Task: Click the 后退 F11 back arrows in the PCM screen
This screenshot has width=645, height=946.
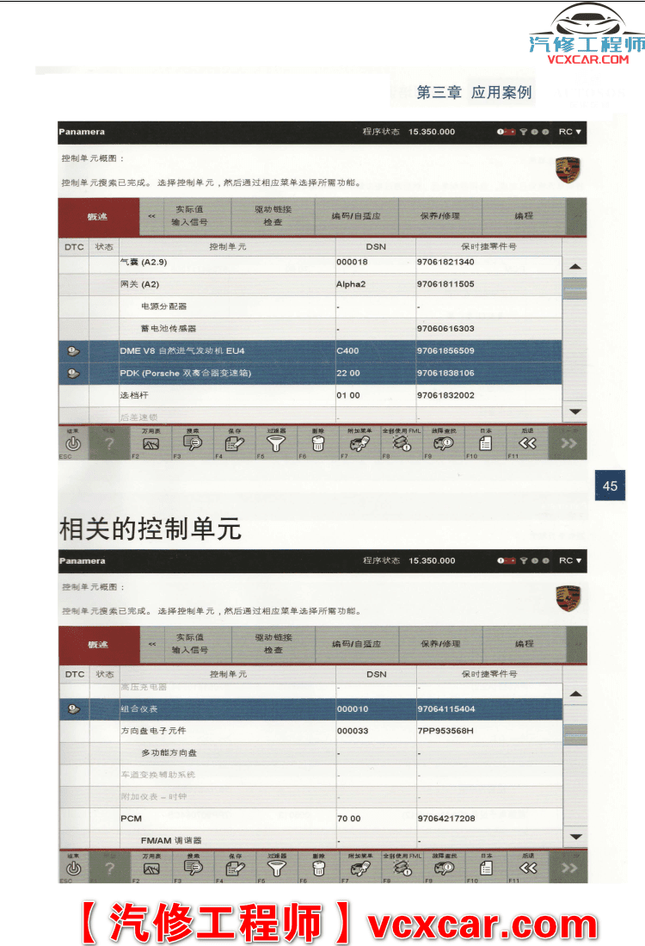Action: click(x=528, y=869)
